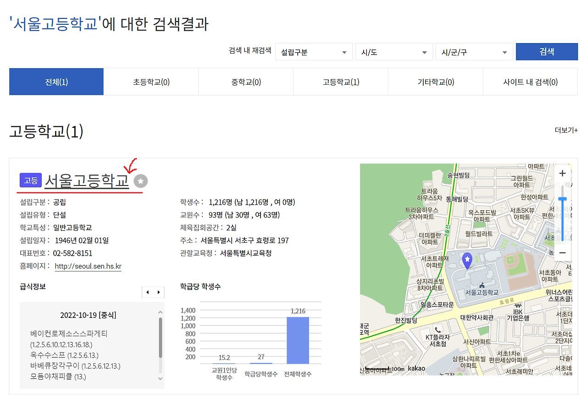Click the address 서울특별시 서초구 효령로 197
The image size is (587, 404).
coord(245,240)
